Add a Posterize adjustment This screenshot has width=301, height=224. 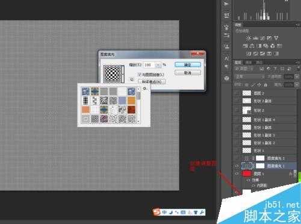pyautogui.click(x=255, y=54)
